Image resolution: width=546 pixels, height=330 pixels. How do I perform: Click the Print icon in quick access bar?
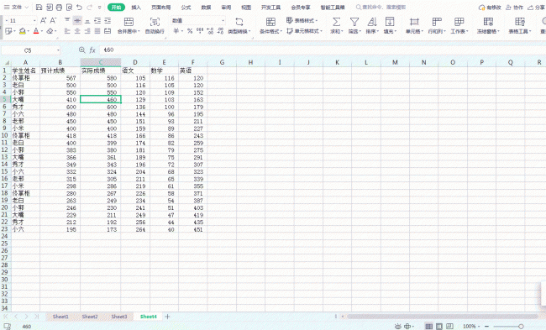[x=59, y=8]
